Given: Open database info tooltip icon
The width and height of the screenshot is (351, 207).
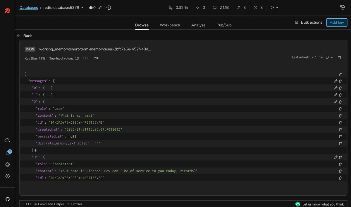Looking at the screenshot, I should coord(109,8).
